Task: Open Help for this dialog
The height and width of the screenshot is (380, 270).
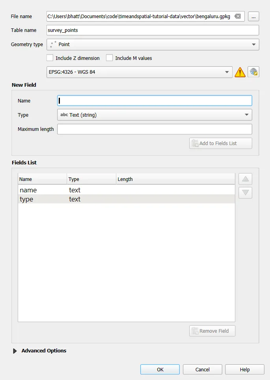Action: (244, 369)
